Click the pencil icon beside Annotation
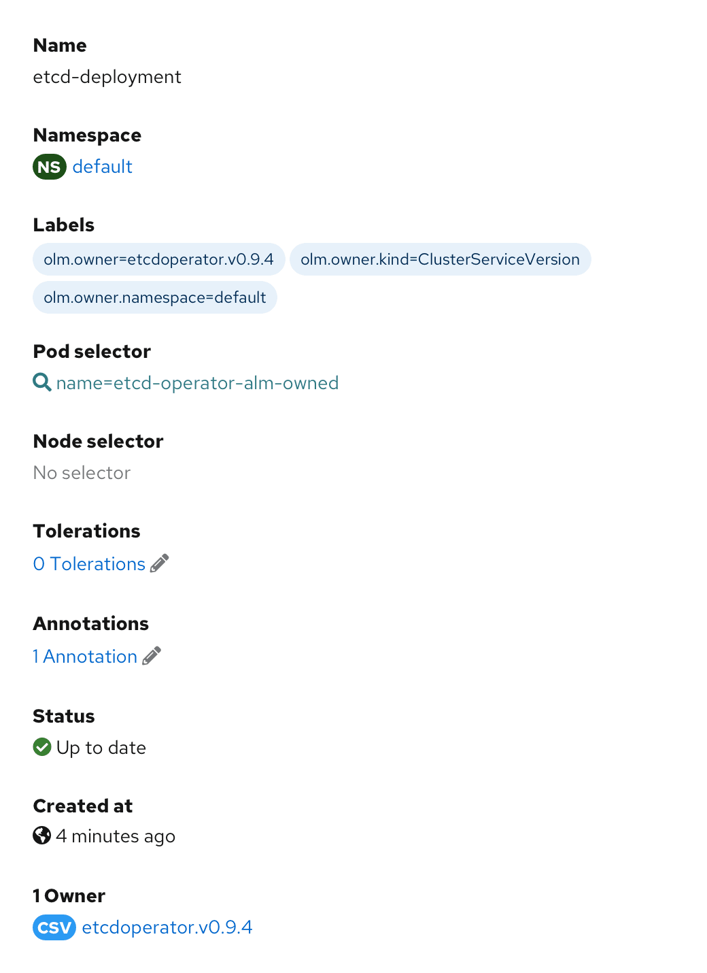The width and height of the screenshot is (707, 973). tap(152, 656)
